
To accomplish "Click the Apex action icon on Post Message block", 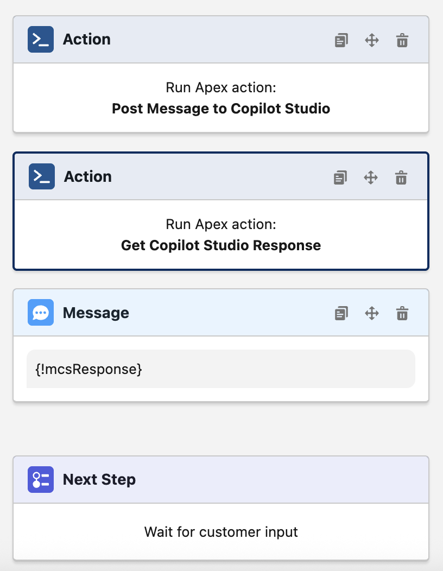I will [40, 39].
